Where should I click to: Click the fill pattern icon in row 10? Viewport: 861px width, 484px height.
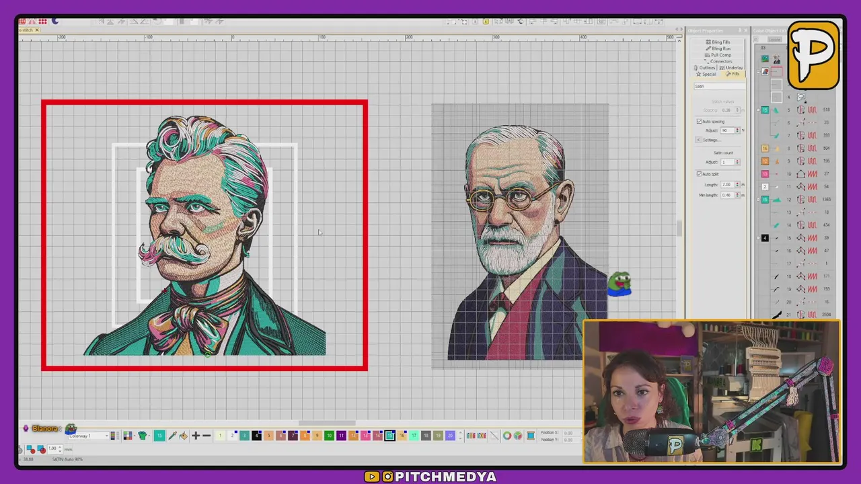click(x=812, y=173)
